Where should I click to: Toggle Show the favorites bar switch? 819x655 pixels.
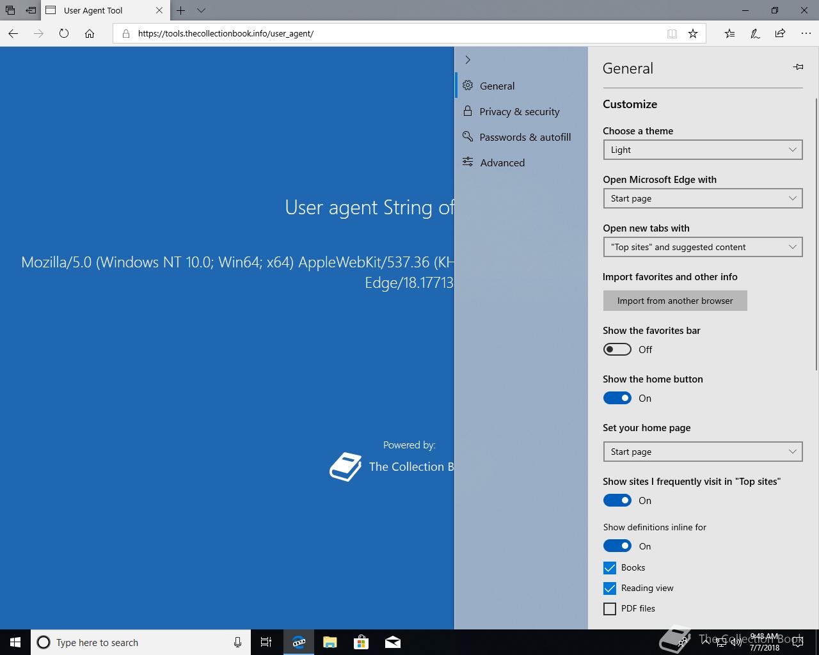click(617, 349)
